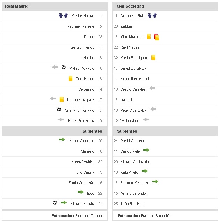Click the goal ball icon beside Cristiano Ronaldo
The height and width of the screenshot is (223, 221).
(59, 110)
